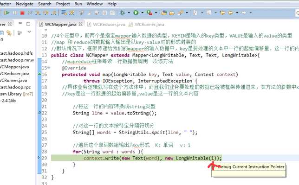
Task: Select WCReducer.java in the explorer tree
Action: 14,74
